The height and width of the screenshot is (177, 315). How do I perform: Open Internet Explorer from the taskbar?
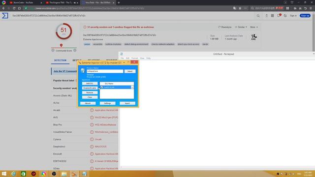(x=13, y=174)
